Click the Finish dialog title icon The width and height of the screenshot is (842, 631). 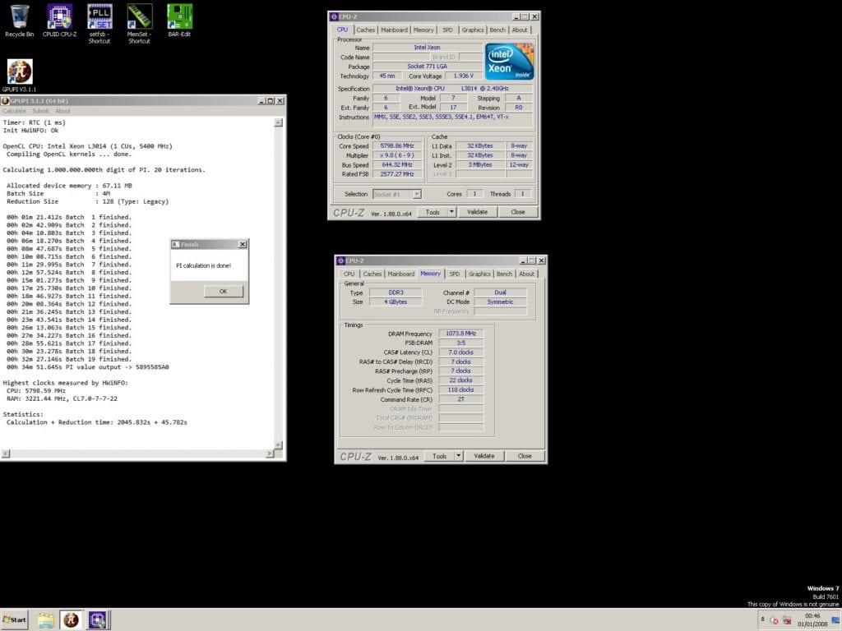pyautogui.click(x=176, y=244)
